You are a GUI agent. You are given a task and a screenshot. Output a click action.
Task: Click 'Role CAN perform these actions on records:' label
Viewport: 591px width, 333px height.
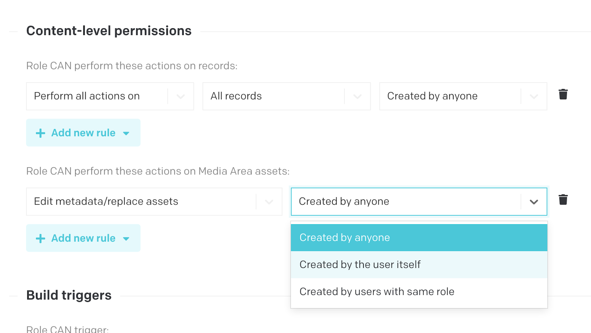coord(132,66)
